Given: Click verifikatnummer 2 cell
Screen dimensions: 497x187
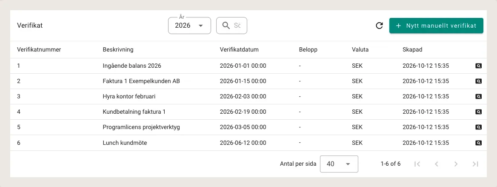Looking at the screenshot, I should [18, 81].
